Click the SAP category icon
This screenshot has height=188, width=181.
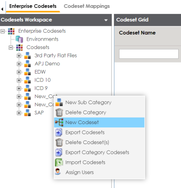27,113
